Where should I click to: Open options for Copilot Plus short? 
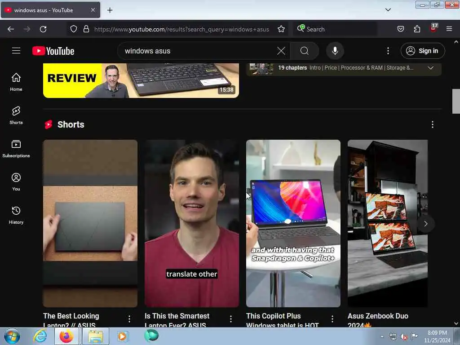click(x=332, y=319)
